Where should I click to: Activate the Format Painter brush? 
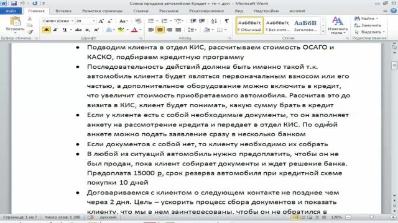30,32
